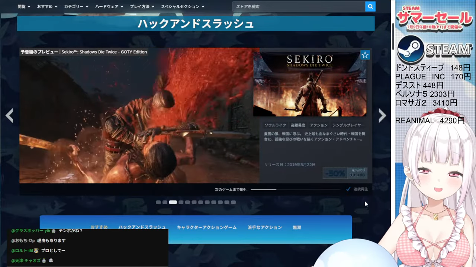Screen dimensions: 476x267
Task: Switch to the キャラクターアクションゲーム tab
Action: (206, 227)
